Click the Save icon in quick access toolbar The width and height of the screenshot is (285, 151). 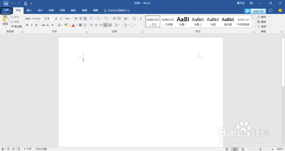(6, 3)
